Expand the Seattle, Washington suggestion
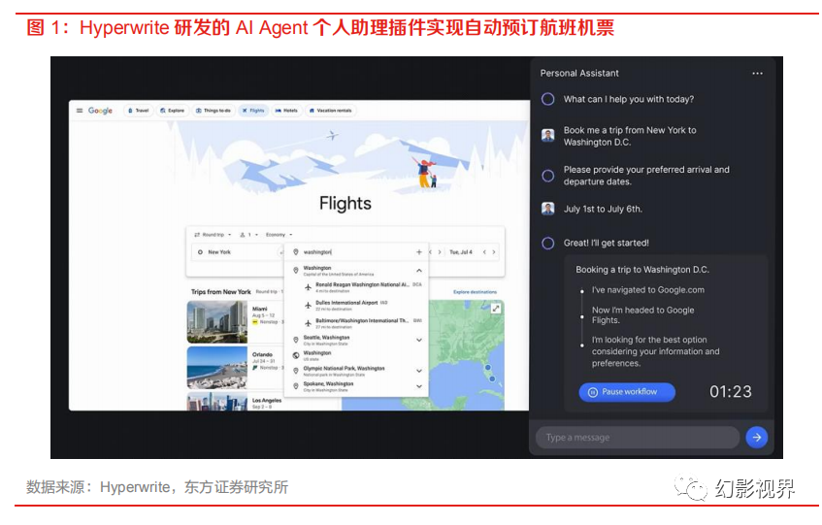The image size is (822, 525). point(419,340)
